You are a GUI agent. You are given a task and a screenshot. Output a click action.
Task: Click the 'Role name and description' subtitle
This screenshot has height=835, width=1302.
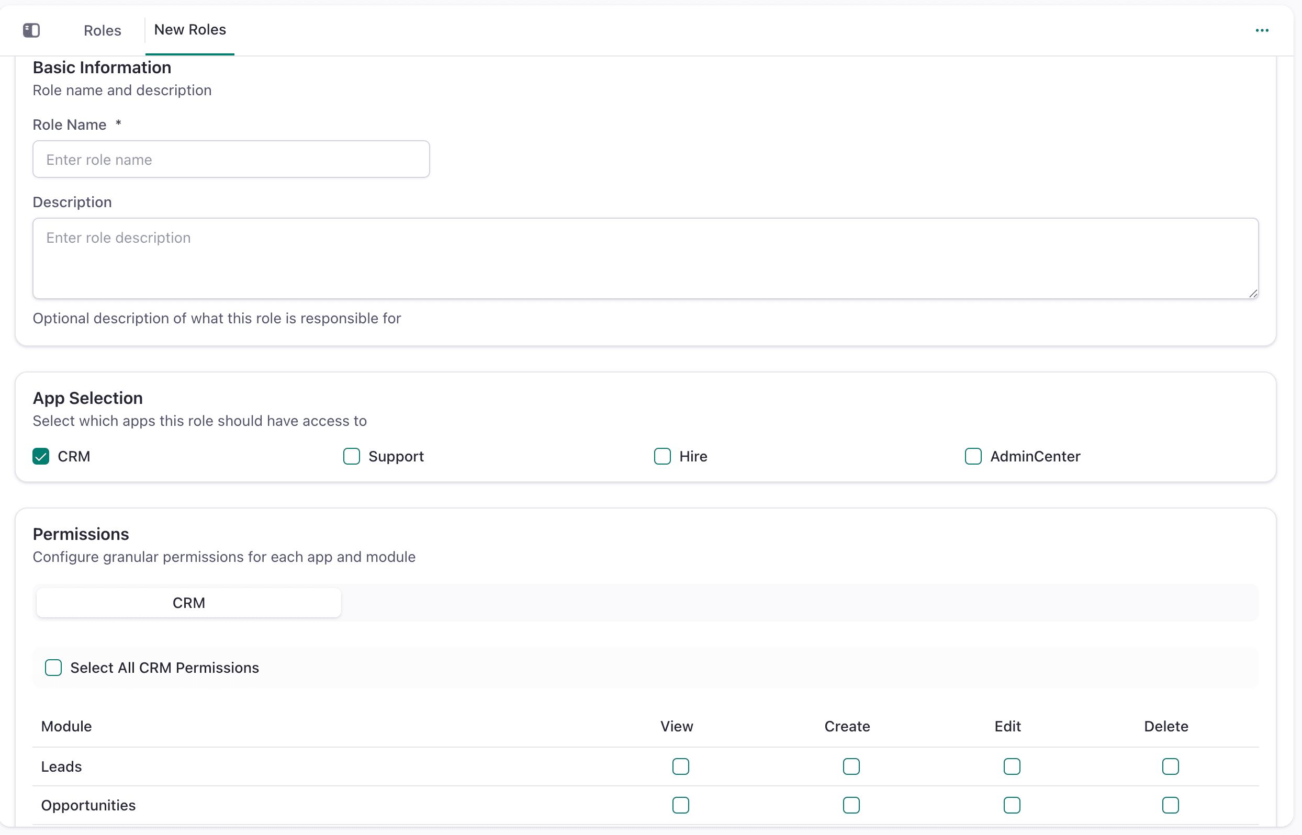tap(122, 90)
